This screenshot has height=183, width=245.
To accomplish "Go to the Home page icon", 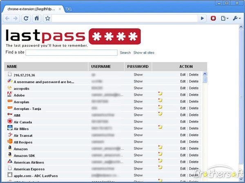I will tap(37, 18).
